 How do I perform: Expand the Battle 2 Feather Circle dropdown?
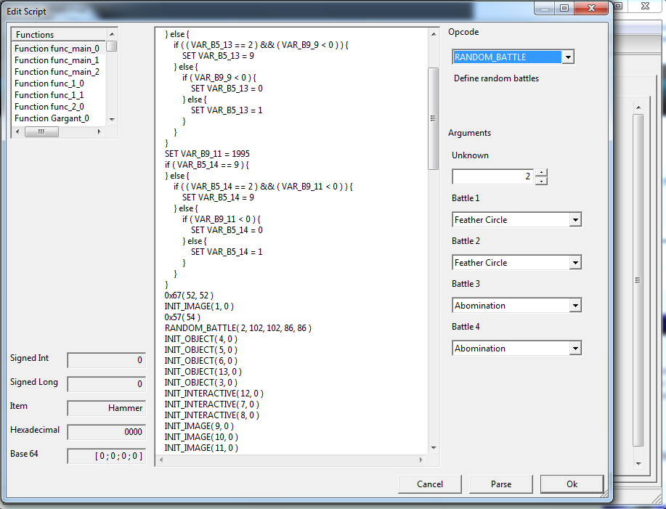(x=575, y=263)
